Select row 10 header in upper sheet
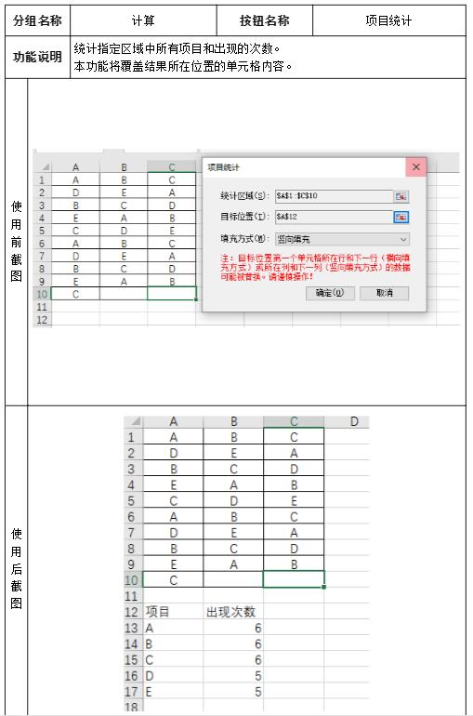 click(x=42, y=294)
